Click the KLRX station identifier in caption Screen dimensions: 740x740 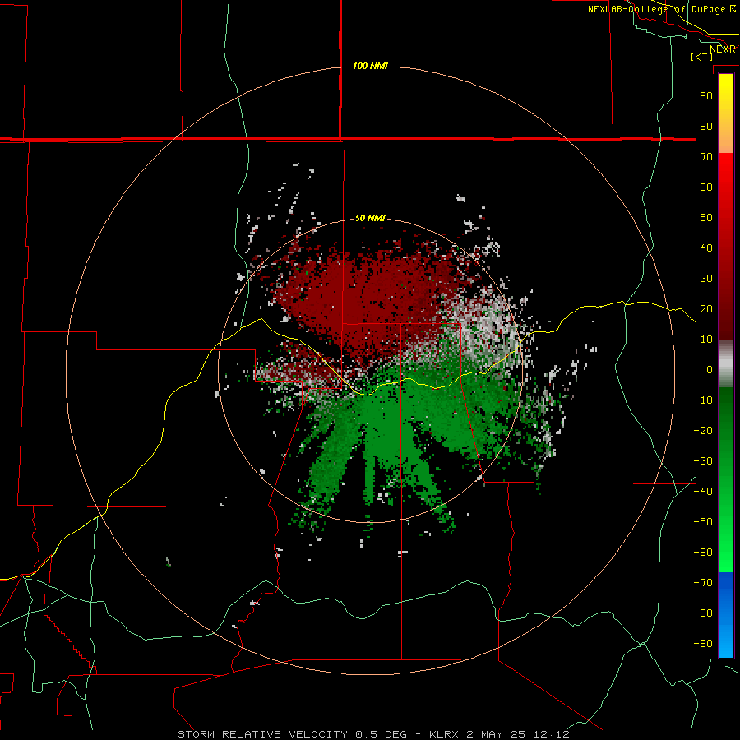(x=446, y=734)
